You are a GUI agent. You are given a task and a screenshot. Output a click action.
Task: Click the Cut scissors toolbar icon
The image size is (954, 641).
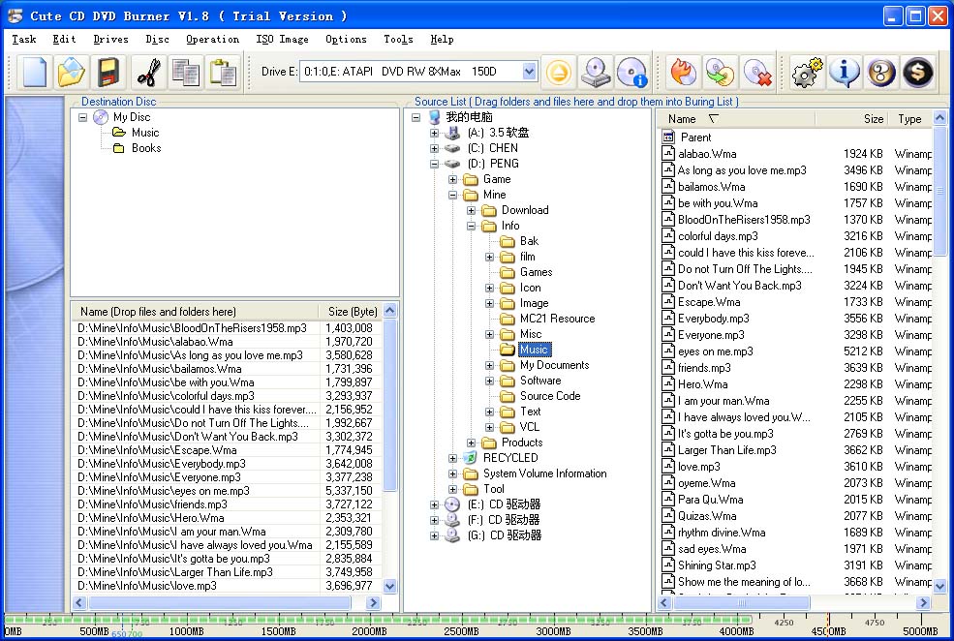pos(148,72)
